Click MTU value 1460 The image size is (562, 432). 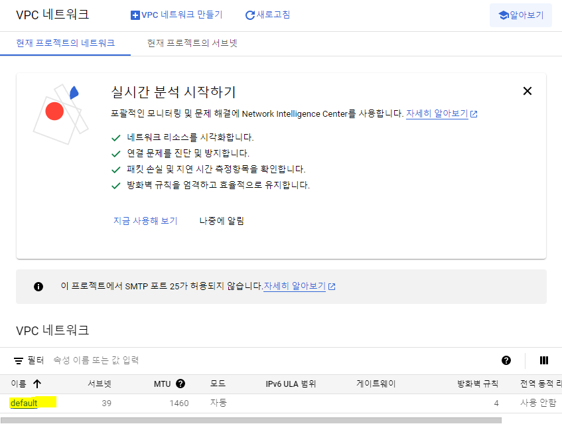(x=179, y=403)
